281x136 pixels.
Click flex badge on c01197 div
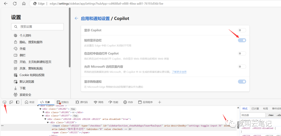[76, 116]
